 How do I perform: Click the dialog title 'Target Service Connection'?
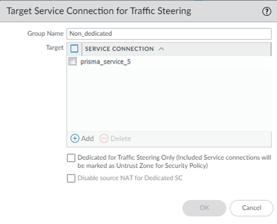[99, 11]
